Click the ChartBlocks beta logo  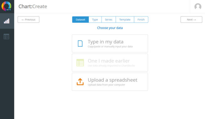tap(6, 6)
